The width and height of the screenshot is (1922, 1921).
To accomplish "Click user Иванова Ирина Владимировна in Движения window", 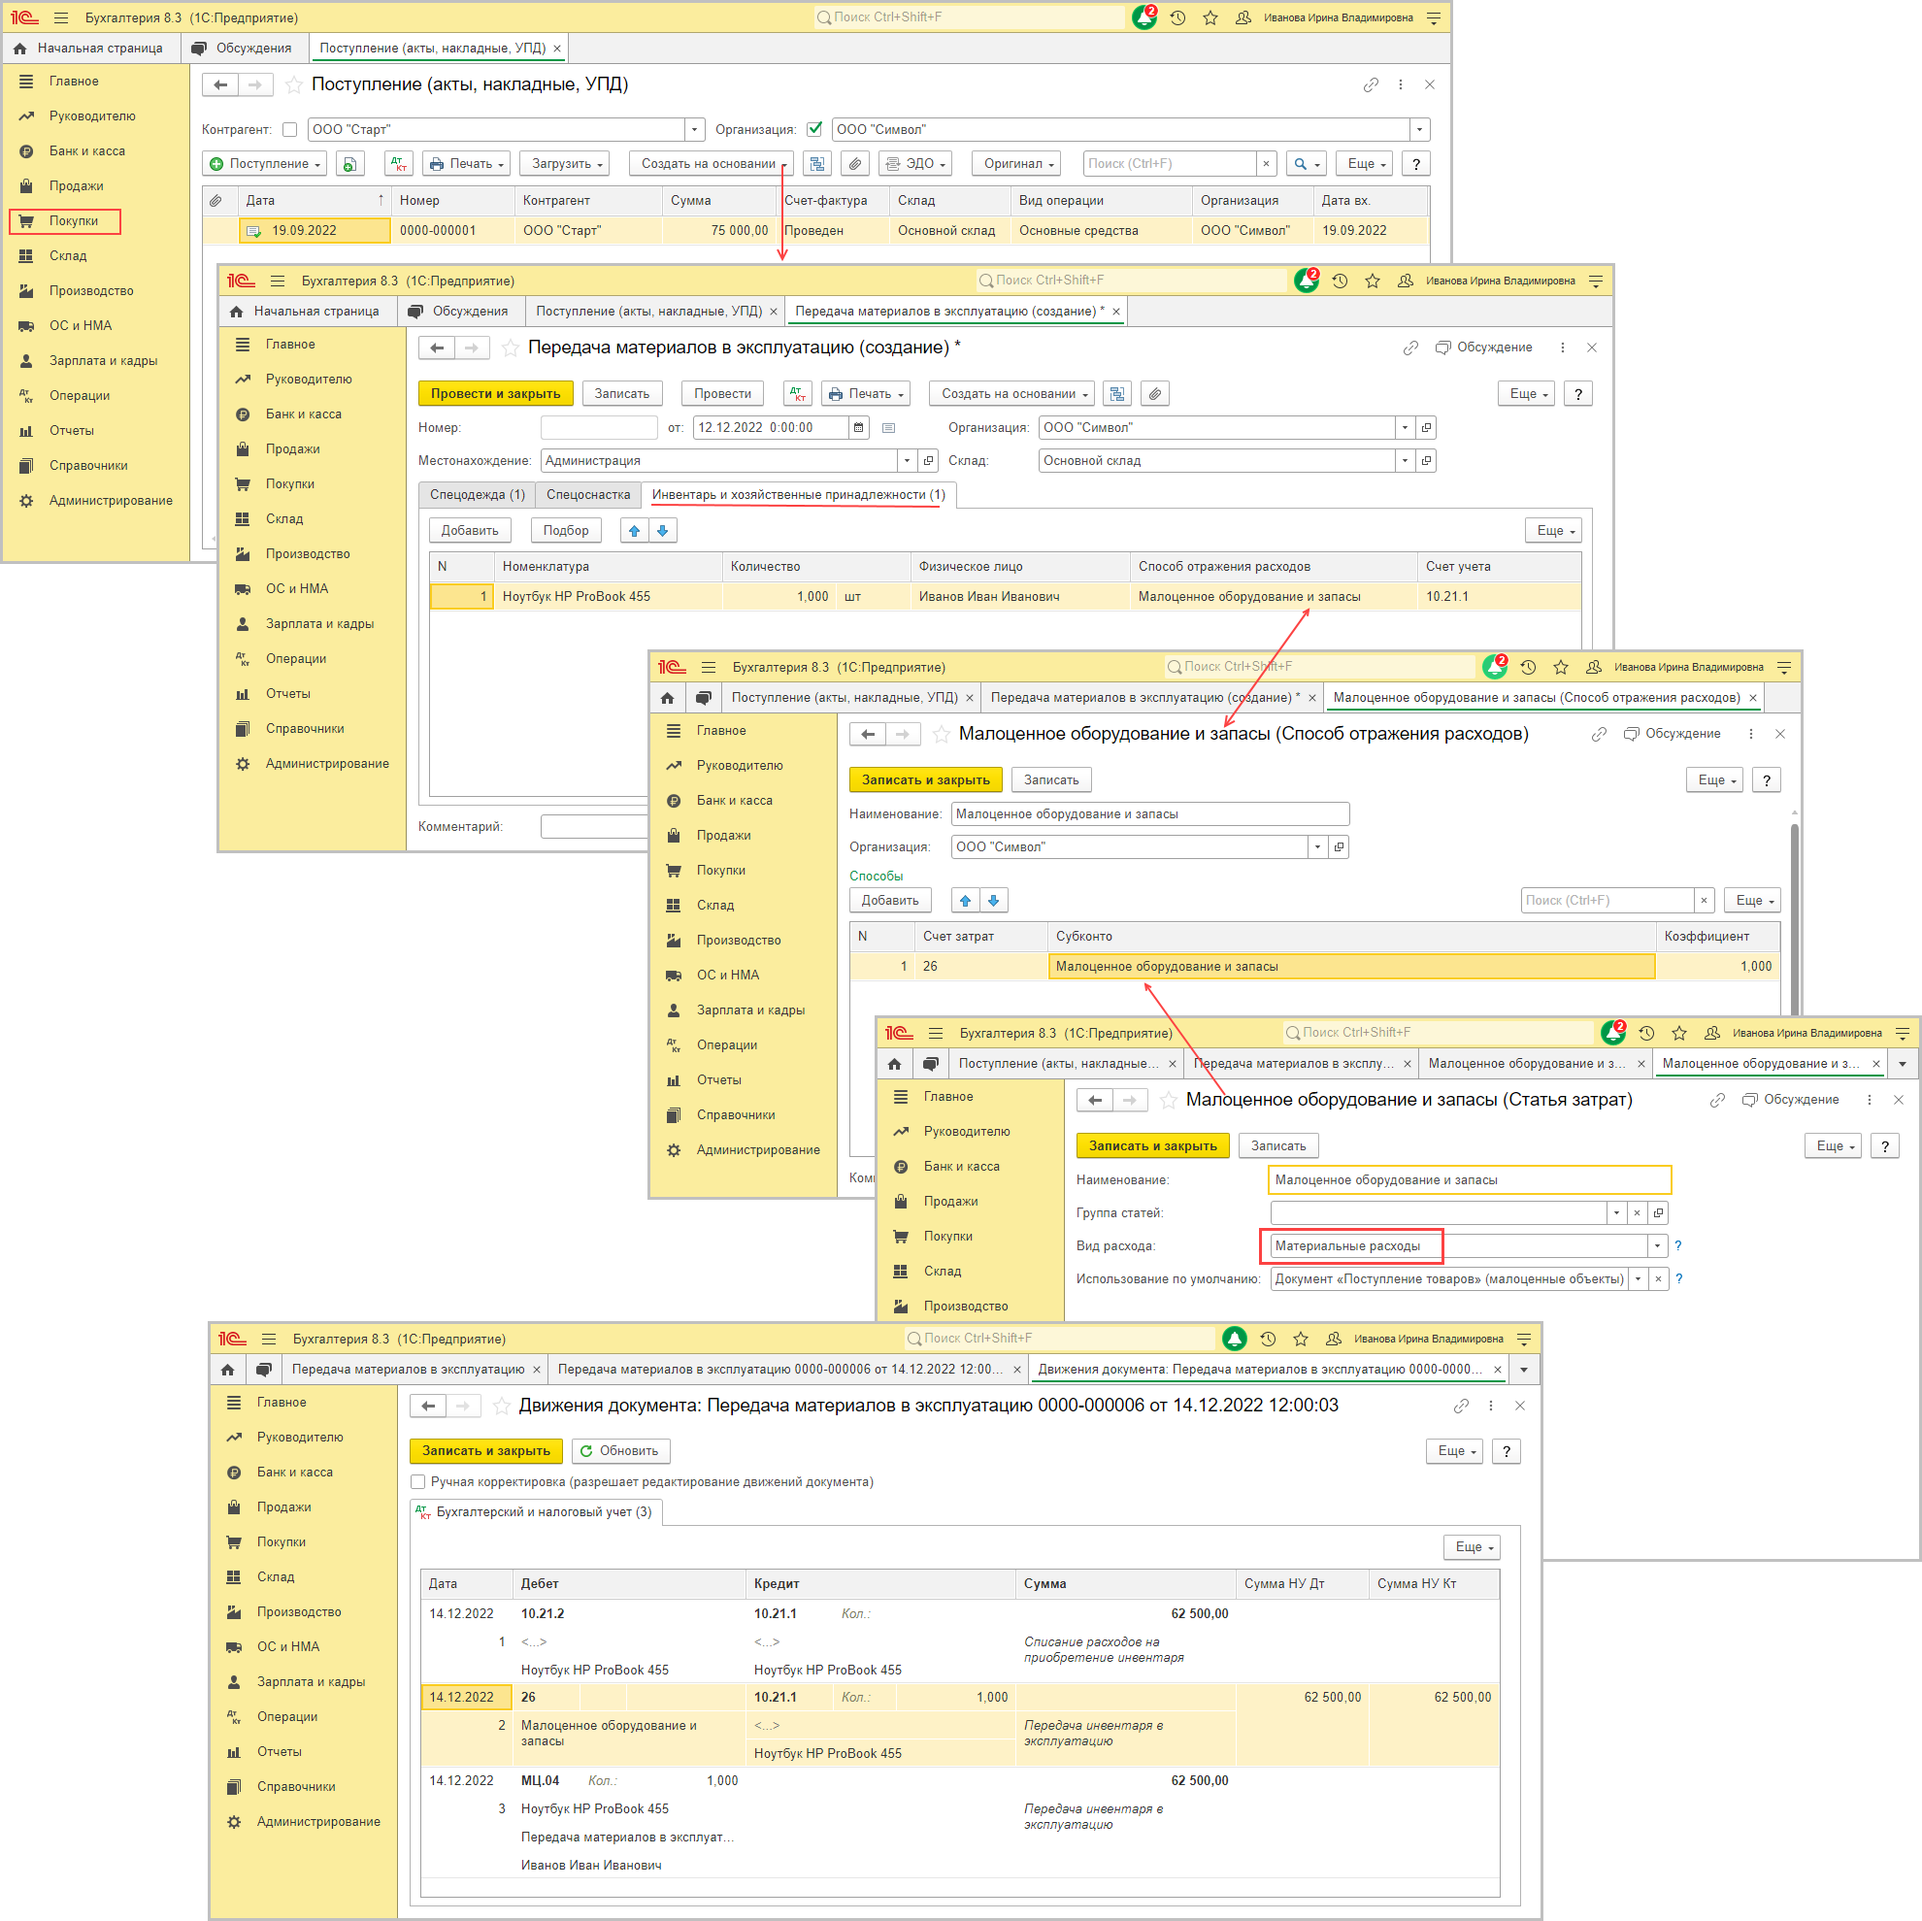I will click(x=1428, y=1339).
